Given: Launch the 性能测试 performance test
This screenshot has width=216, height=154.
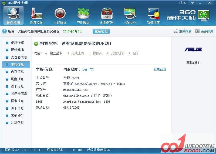Looking at the screenshot, I should click(60, 16).
